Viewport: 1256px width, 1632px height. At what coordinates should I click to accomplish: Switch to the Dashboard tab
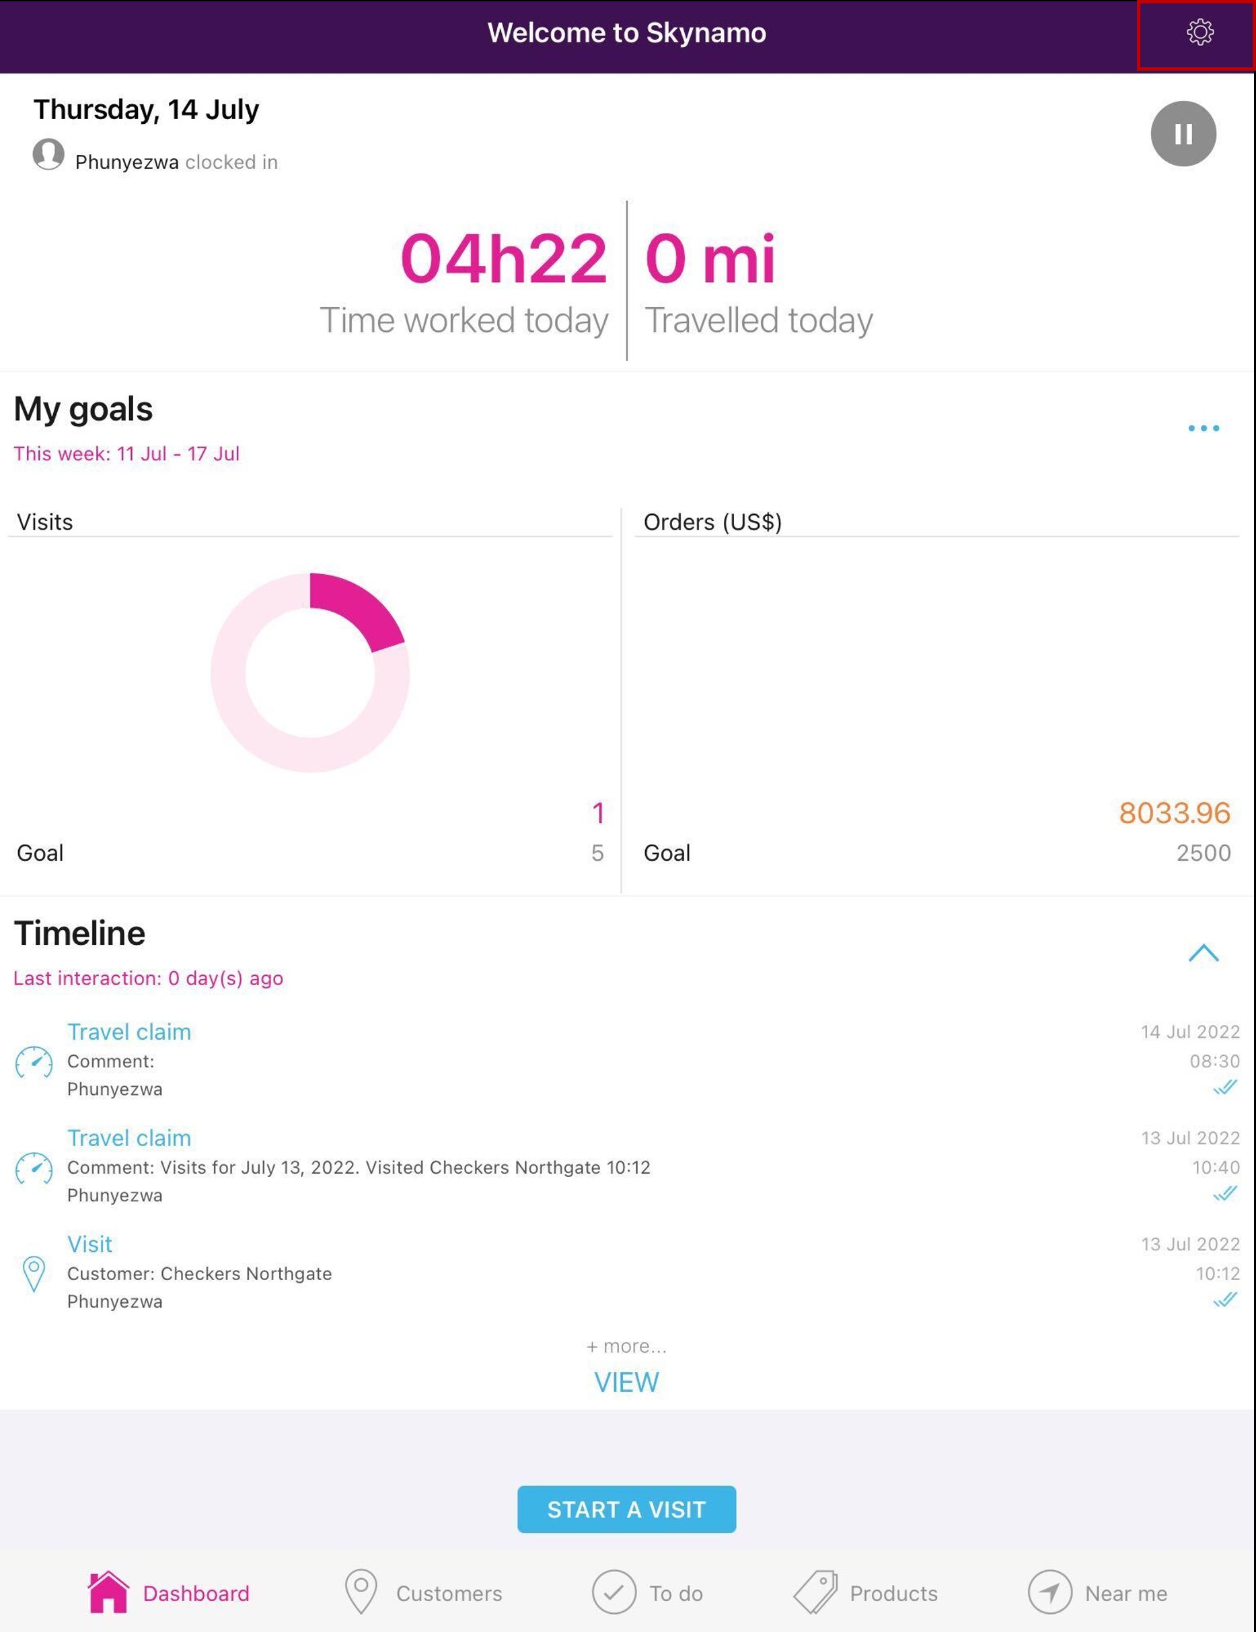[169, 1592]
